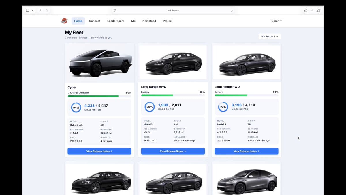Click the FSDDB site logo
Viewport: 346px width, 195px height.
pos(64,21)
